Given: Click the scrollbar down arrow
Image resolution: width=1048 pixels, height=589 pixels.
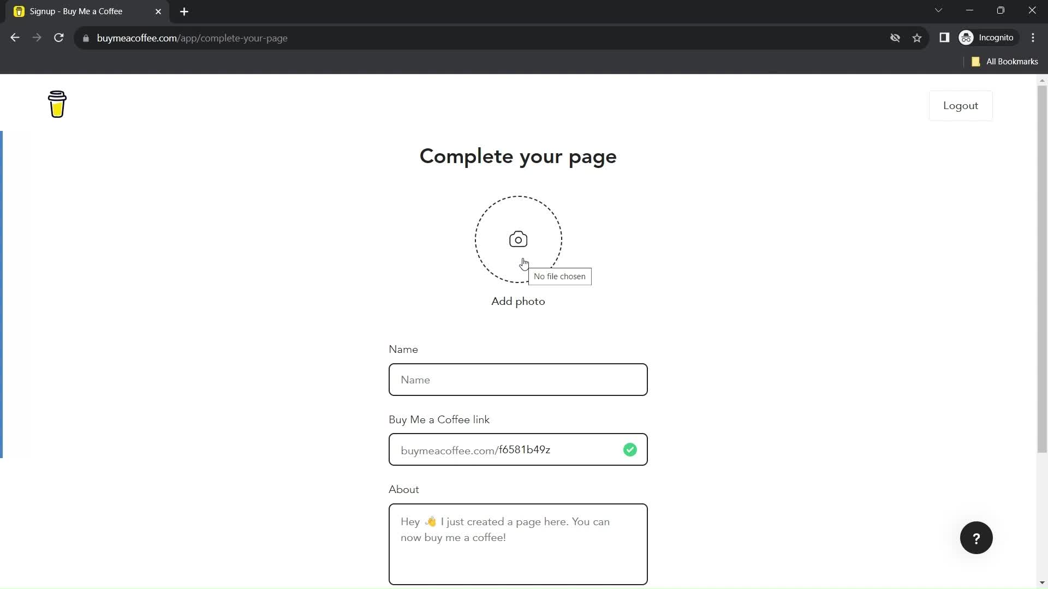Looking at the screenshot, I should pyautogui.click(x=1042, y=583).
